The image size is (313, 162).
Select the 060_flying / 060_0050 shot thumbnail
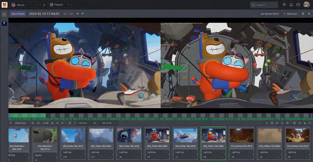(x=185, y=135)
